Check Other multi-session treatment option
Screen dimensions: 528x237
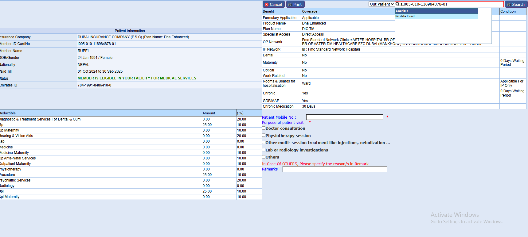click(264, 142)
